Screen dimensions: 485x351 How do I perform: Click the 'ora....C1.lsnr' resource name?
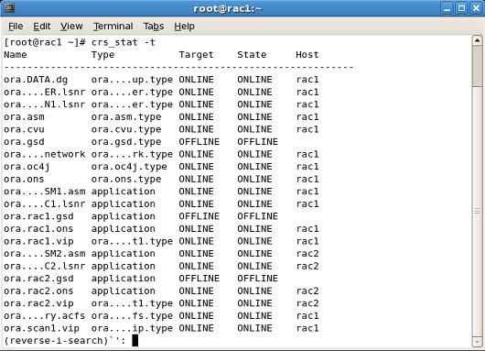click(44, 203)
